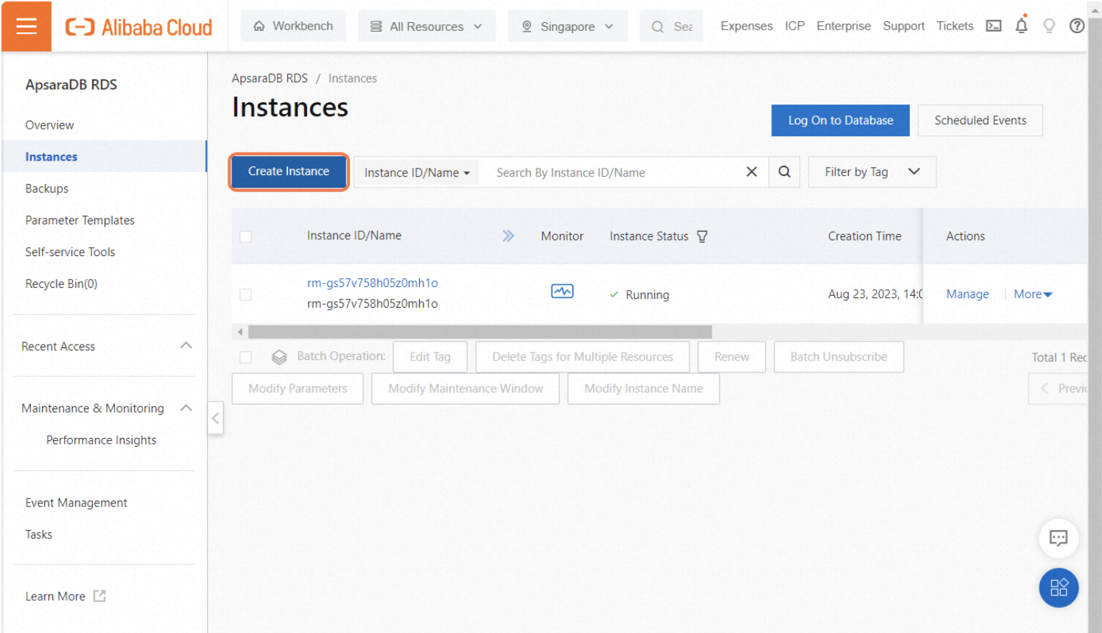Open Enterprise in top bar
1102x633 pixels.
pyautogui.click(x=843, y=26)
